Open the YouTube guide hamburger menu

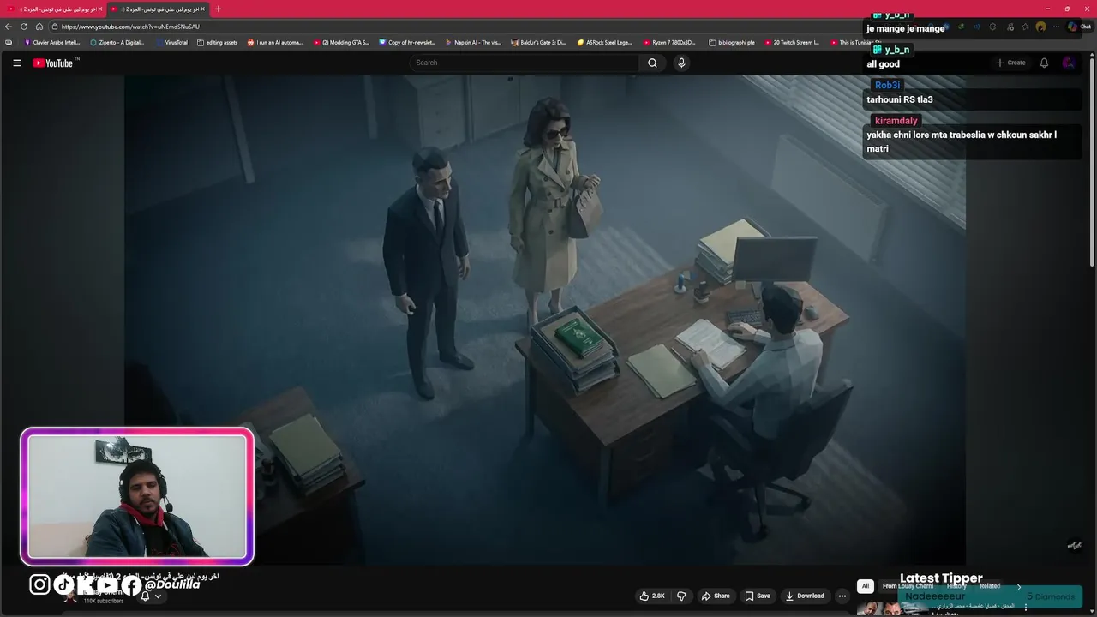(16, 63)
